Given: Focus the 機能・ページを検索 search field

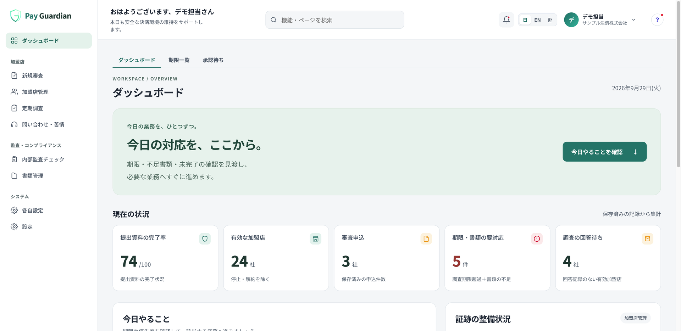Looking at the screenshot, I should click(x=335, y=20).
